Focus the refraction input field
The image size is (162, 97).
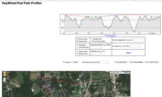(96, 54)
